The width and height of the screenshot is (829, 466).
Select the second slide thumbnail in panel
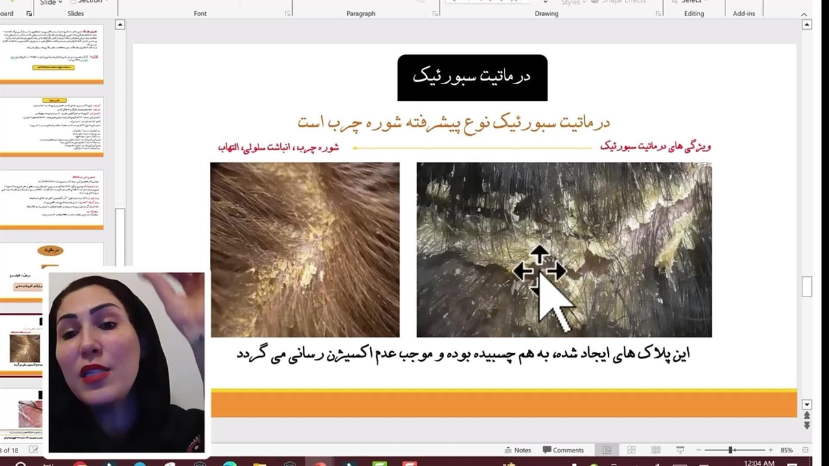point(52,126)
